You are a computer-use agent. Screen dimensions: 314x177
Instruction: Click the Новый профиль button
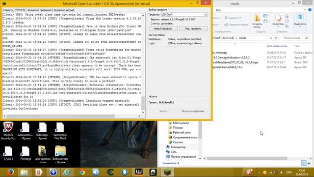tap(163, 29)
